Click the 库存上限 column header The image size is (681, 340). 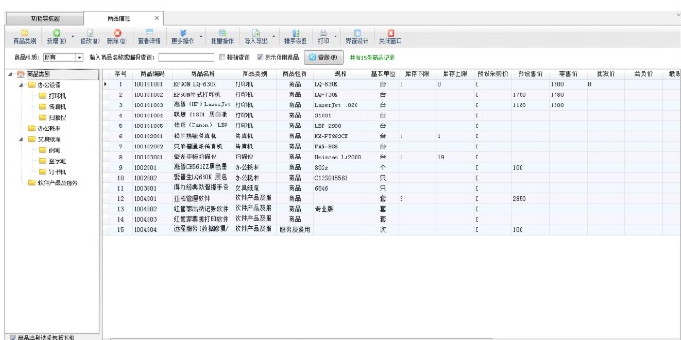point(455,74)
